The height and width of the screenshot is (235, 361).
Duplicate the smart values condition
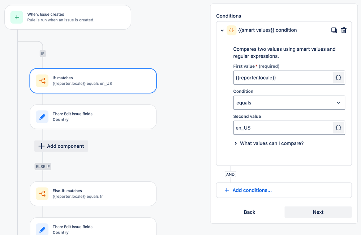click(334, 30)
